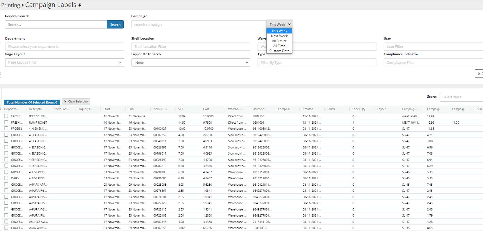Sort by the Sell column header

tap(181, 109)
